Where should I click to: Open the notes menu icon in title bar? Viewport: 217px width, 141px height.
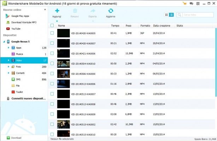click(198, 4)
